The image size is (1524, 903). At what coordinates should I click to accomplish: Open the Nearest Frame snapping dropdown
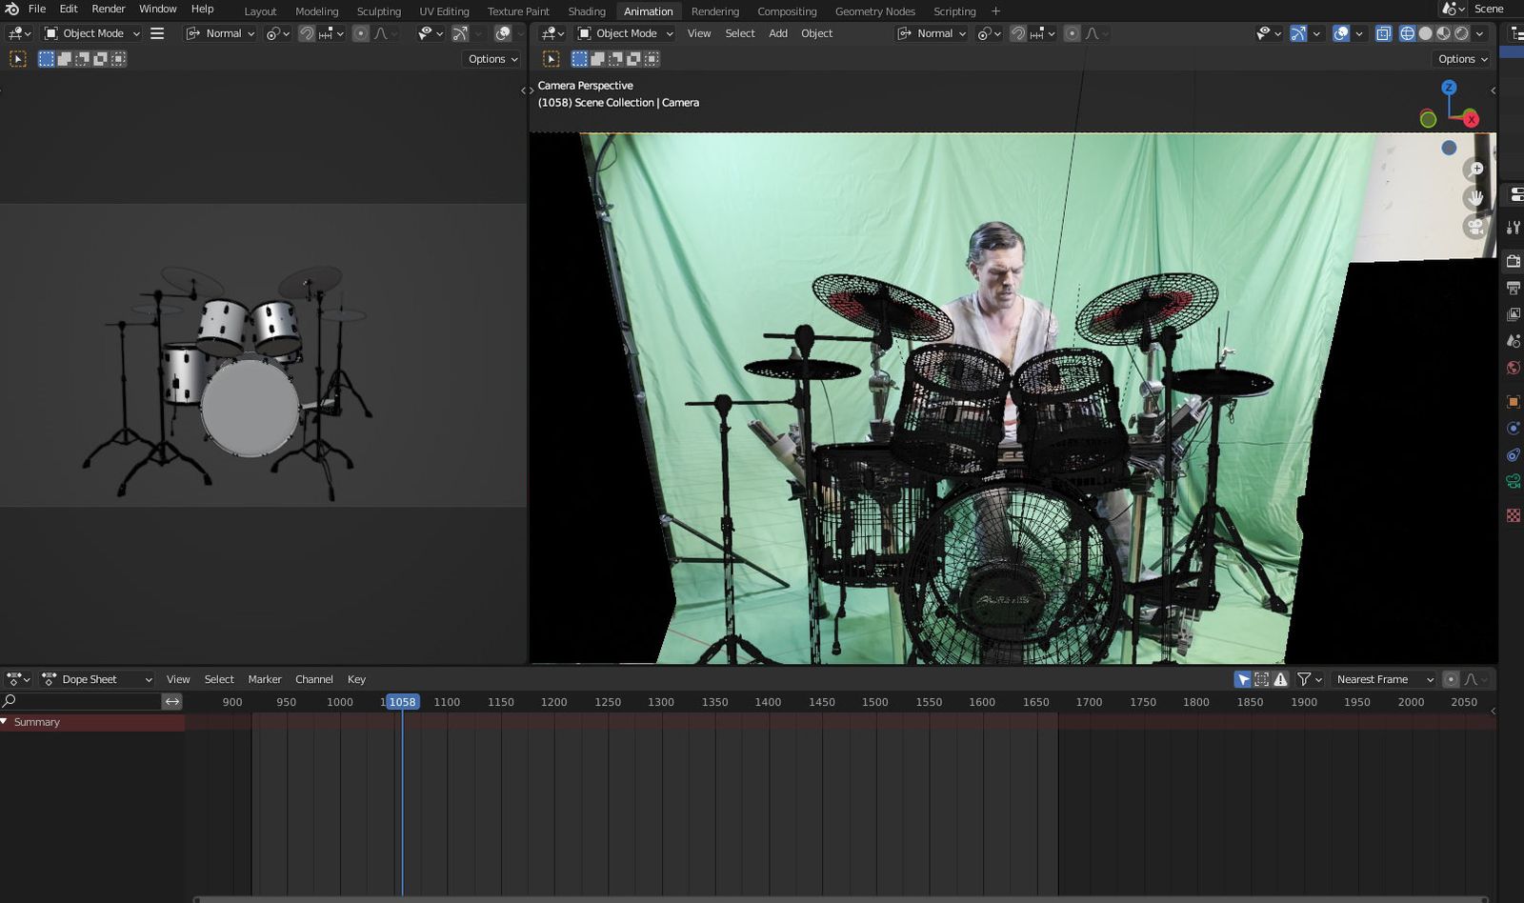[x=1384, y=679]
